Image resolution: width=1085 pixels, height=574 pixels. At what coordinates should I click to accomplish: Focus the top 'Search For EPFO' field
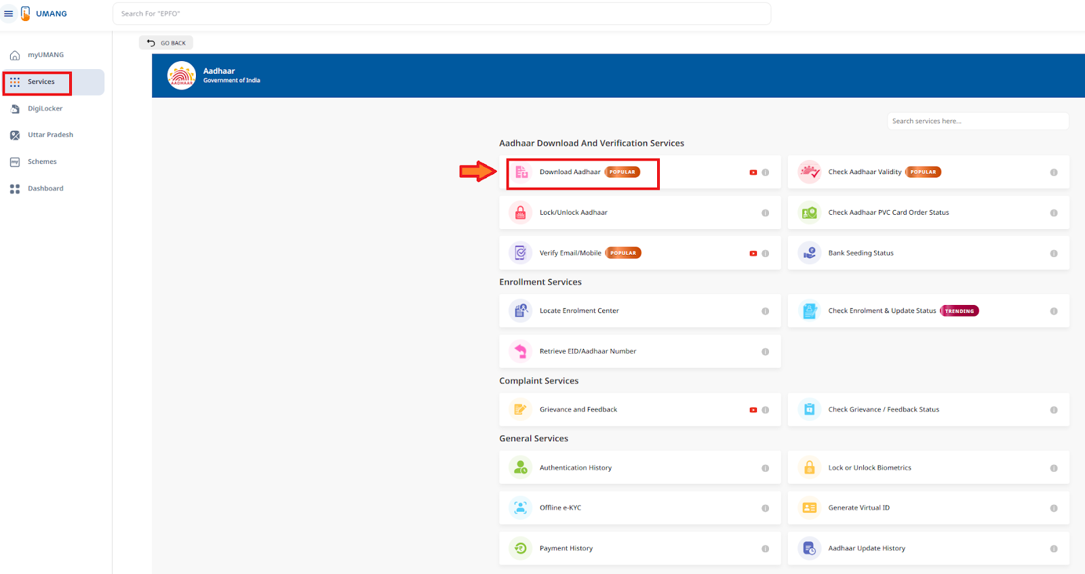[441, 14]
